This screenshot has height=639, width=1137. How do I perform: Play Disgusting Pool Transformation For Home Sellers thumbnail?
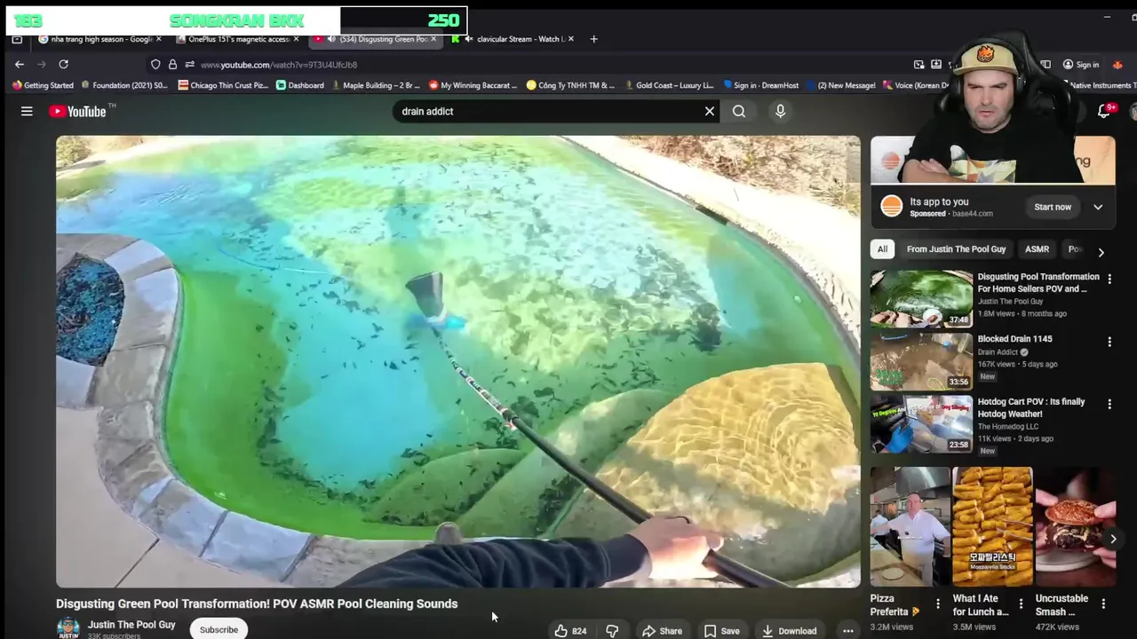921,299
